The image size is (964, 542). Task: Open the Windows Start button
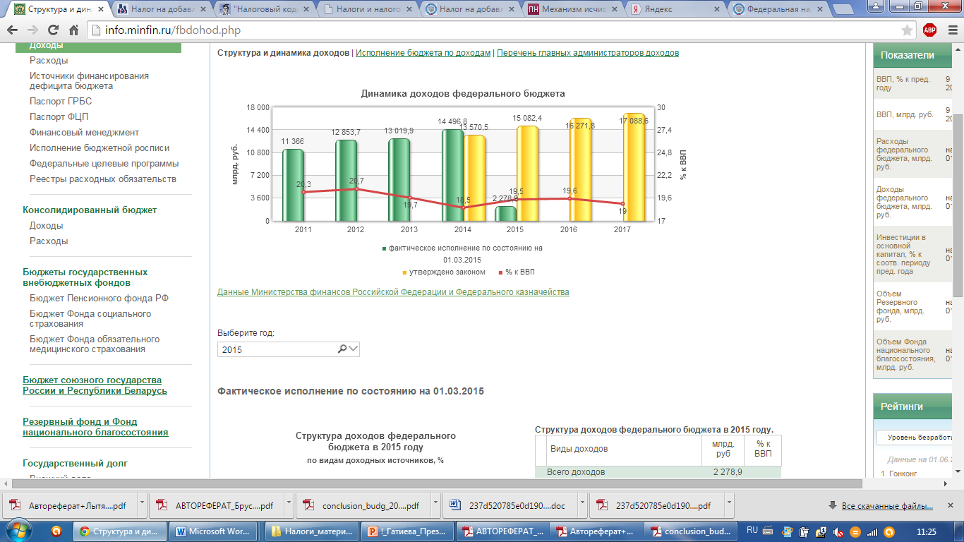20,531
